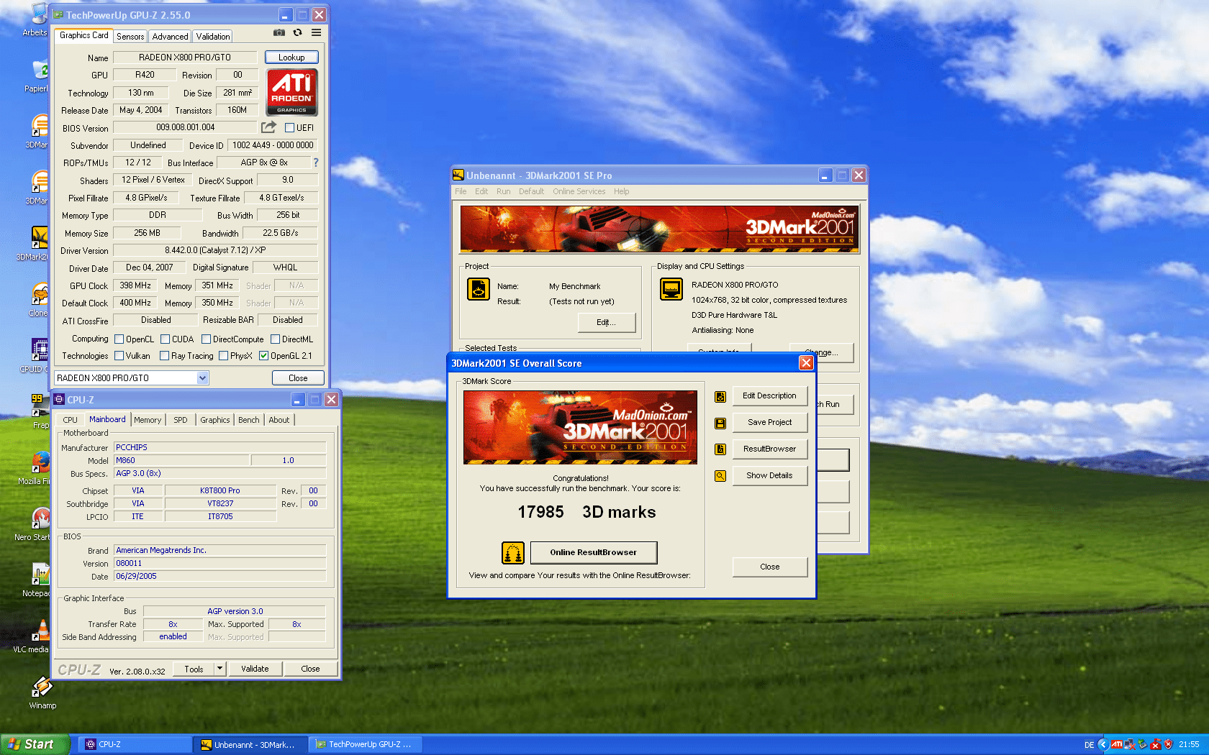Click the project Edit... button

tap(606, 322)
